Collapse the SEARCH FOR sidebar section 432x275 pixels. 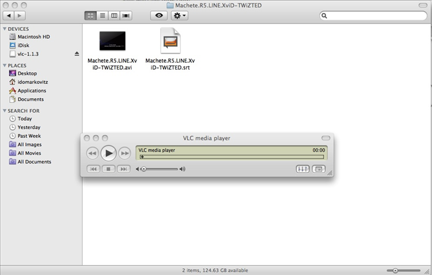tap(4, 110)
